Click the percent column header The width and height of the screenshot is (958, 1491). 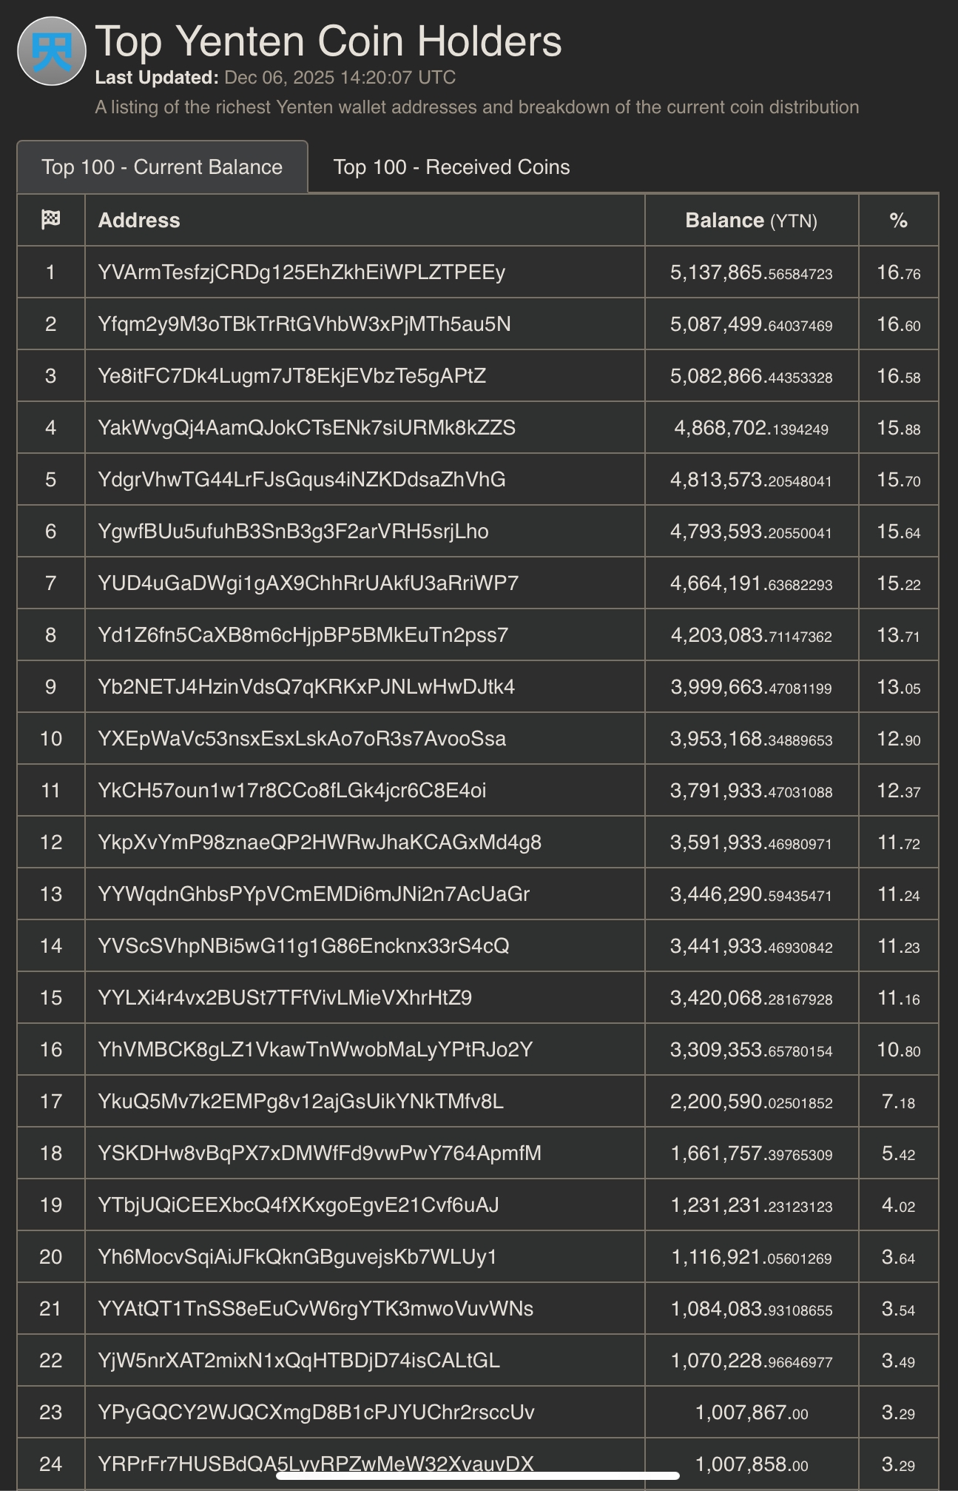pos(898,221)
